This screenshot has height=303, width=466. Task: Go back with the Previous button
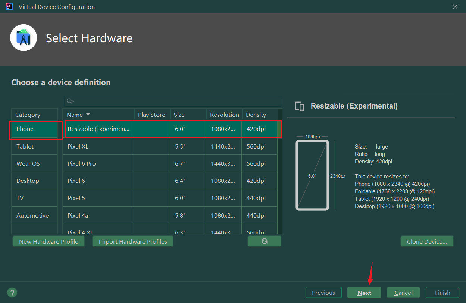click(323, 293)
